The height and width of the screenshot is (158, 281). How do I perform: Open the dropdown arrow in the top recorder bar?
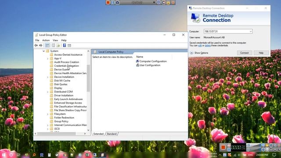(154, 3)
